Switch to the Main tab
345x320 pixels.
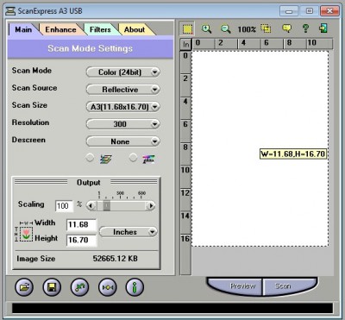(x=23, y=29)
